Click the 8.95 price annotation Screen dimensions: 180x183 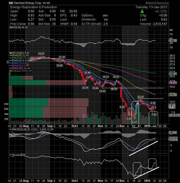pos(153,103)
